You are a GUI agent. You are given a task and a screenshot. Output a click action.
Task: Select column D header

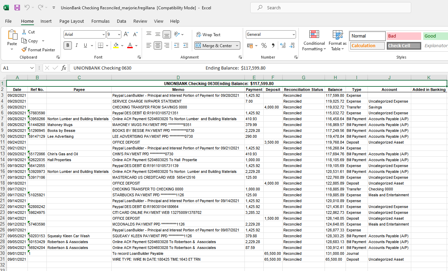pyautogui.click(x=178, y=77)
